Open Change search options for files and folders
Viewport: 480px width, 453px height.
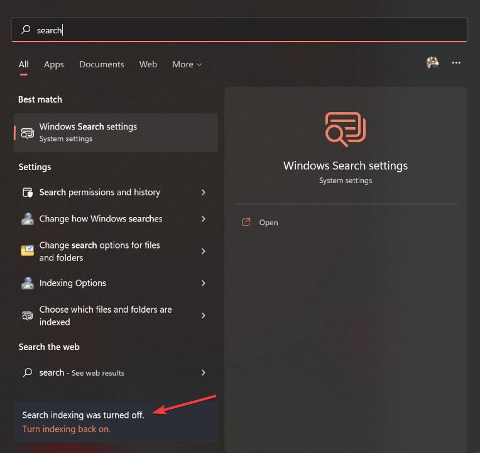(x=116, y=251)
